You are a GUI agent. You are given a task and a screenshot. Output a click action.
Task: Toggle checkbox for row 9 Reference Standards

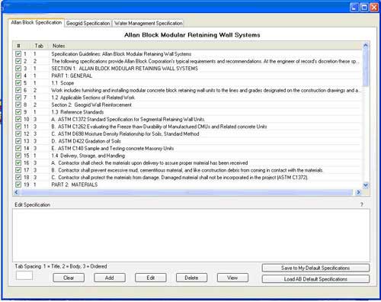click(18, 112)
